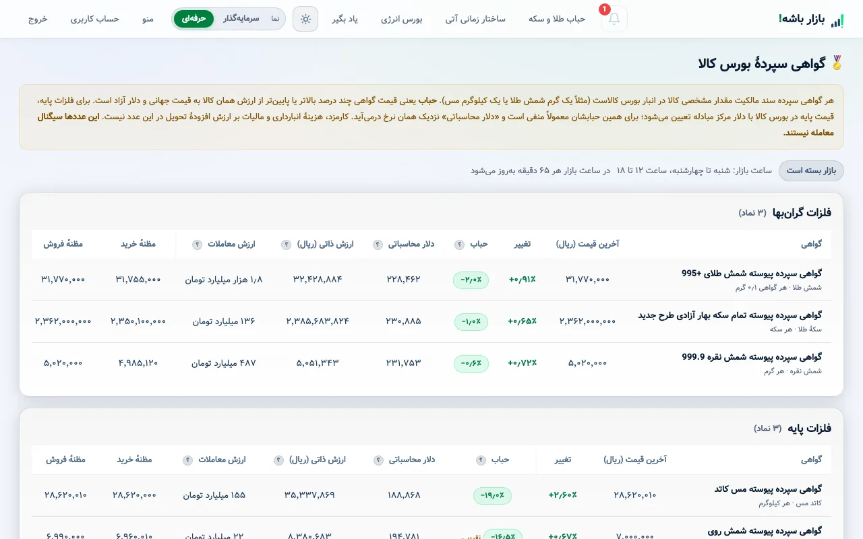863x539 pixels.
Task: Open حباب help icon in فلزات گران‌بها table
Action: pos(459,245)
